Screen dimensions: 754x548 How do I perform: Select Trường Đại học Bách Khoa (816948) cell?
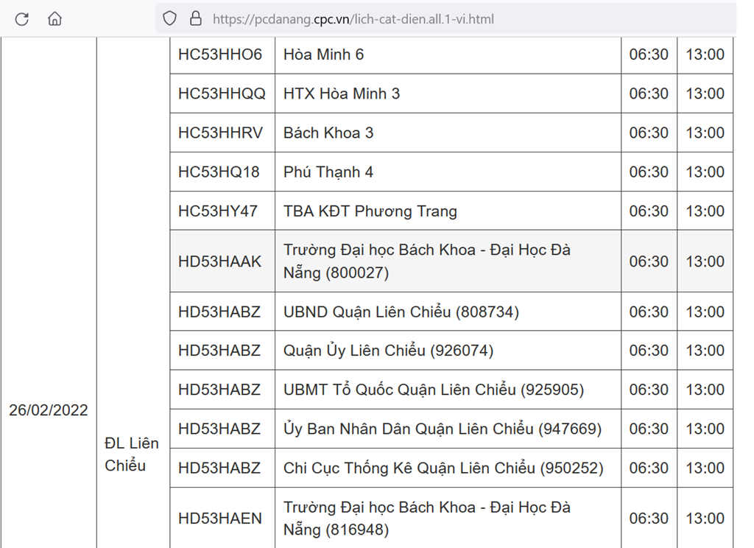pos(448,519)
